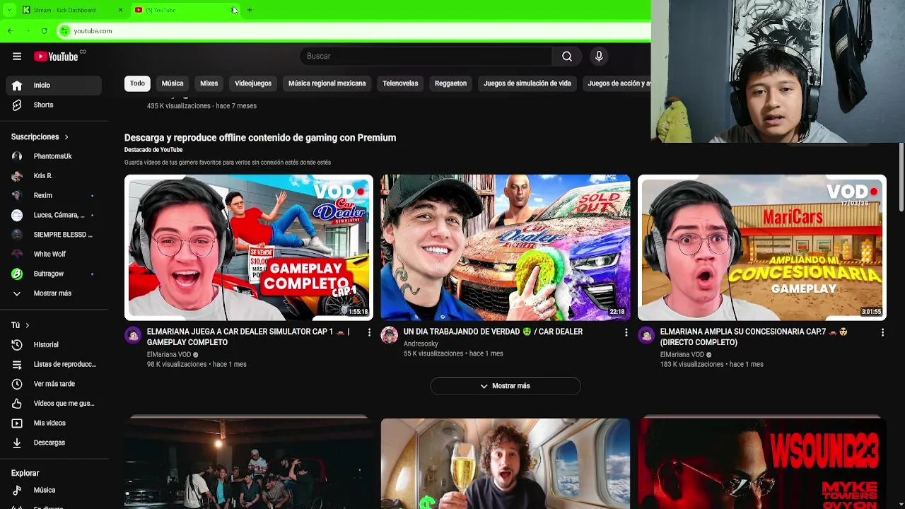Expand Mostrar más in subscriptions list

(x=54, y=293)
